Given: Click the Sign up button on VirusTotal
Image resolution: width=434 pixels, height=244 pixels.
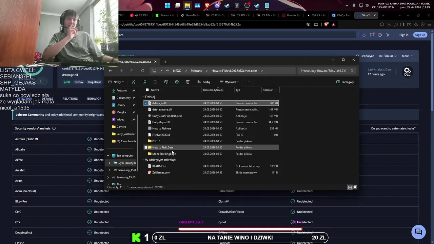Looking at the screenshot, I should pyautogui.click(x=420, y=35).
